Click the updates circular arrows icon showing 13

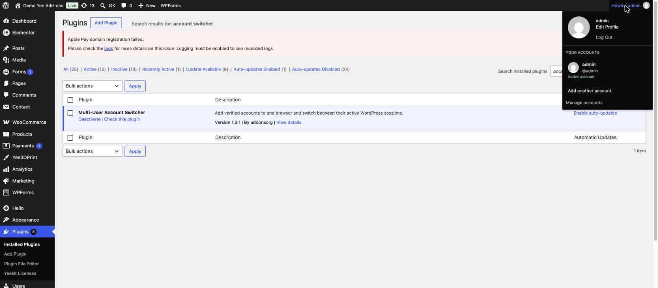click(x=84, y=5)
